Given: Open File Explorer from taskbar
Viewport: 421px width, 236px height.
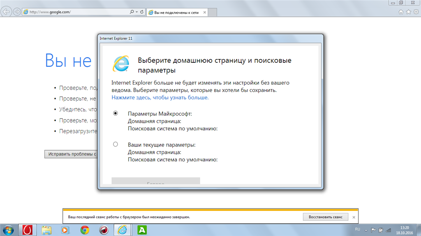Looking at the screenshot, I should (x=46, y=230).
